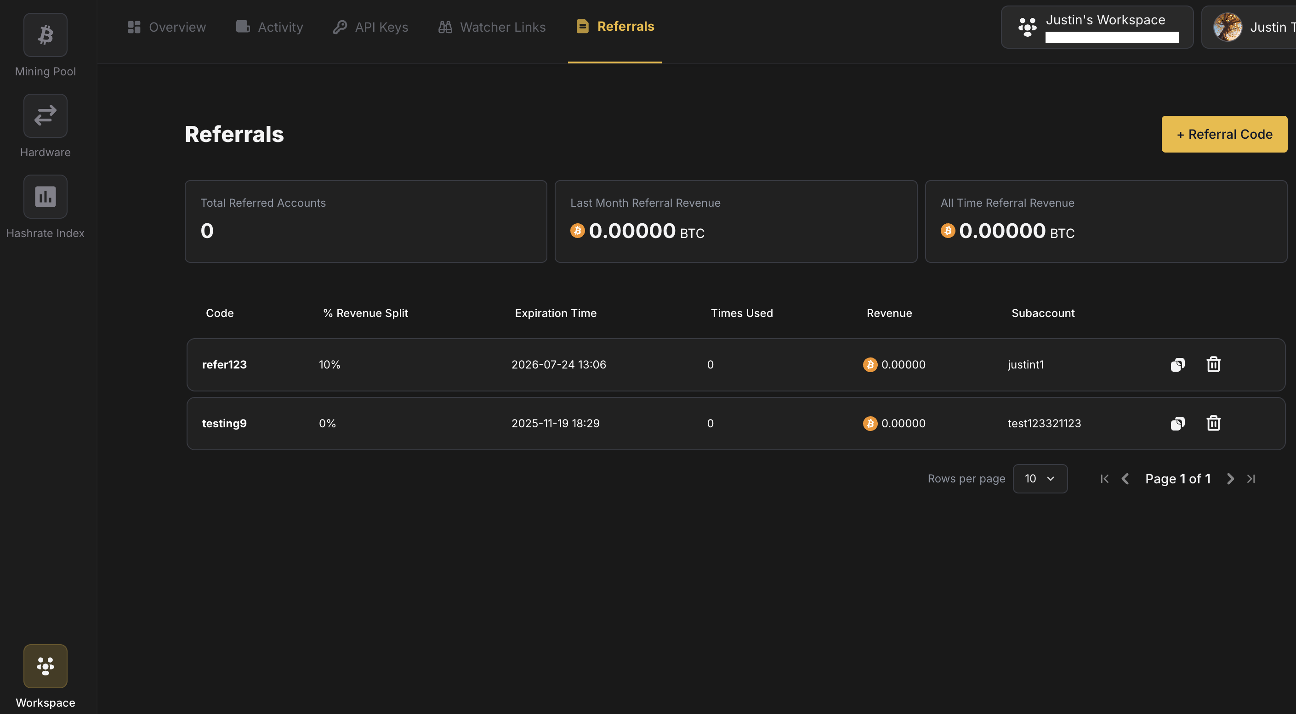Delete the refer123 referral code
The width and height of the screenshot is (1296, 714).
[1213, 364]
